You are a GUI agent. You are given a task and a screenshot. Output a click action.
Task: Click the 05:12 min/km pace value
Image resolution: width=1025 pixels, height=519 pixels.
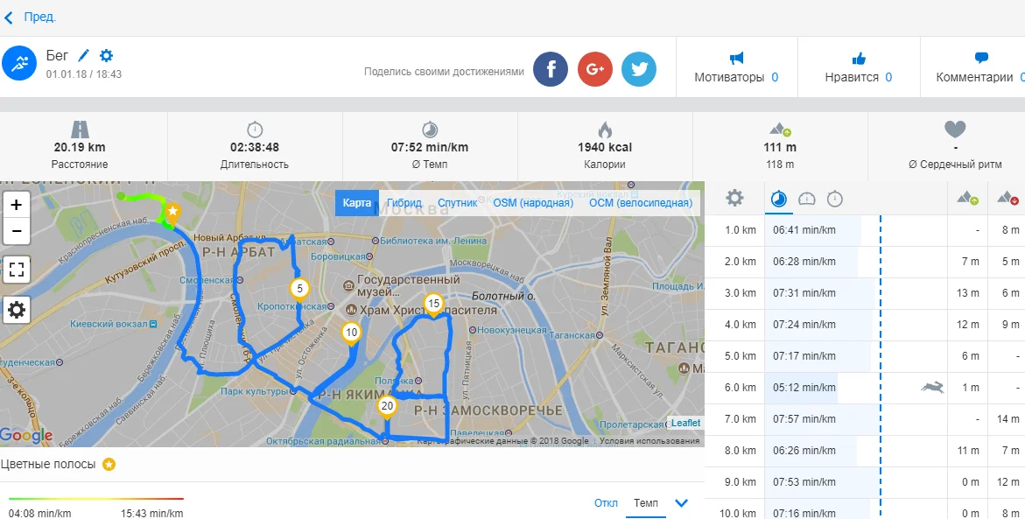(x=804, y=388)
